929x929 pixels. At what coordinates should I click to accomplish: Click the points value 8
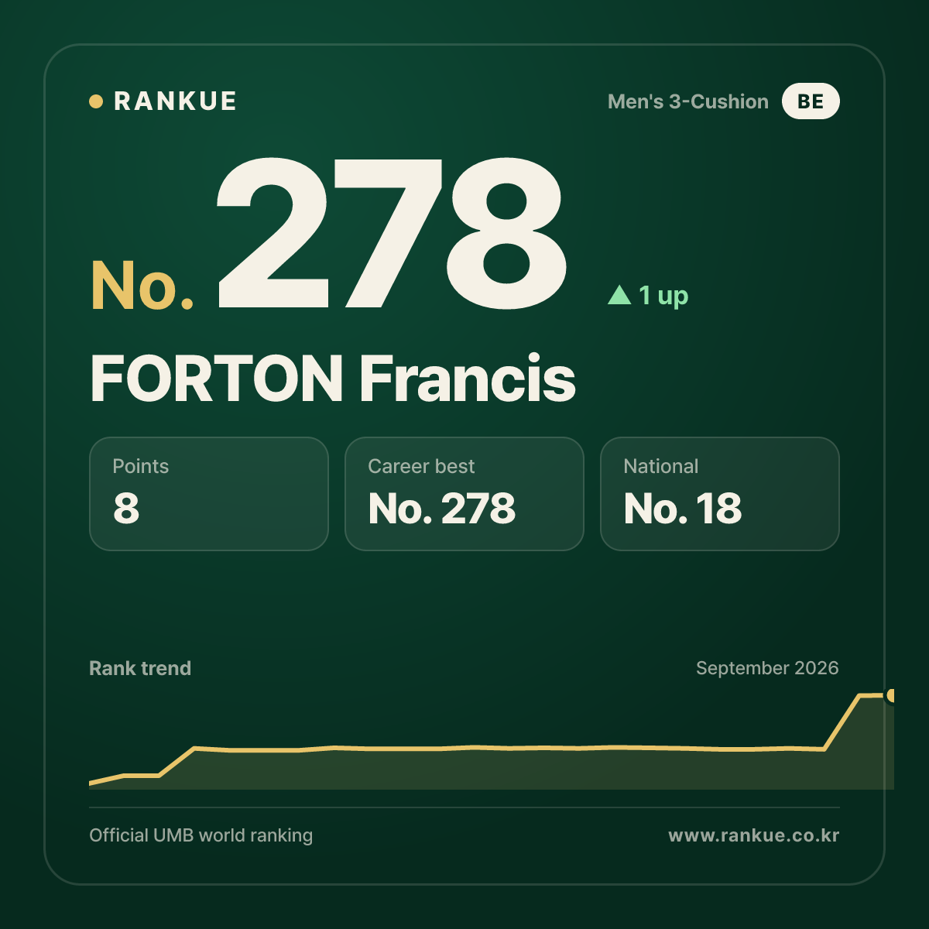coord(126,509)
